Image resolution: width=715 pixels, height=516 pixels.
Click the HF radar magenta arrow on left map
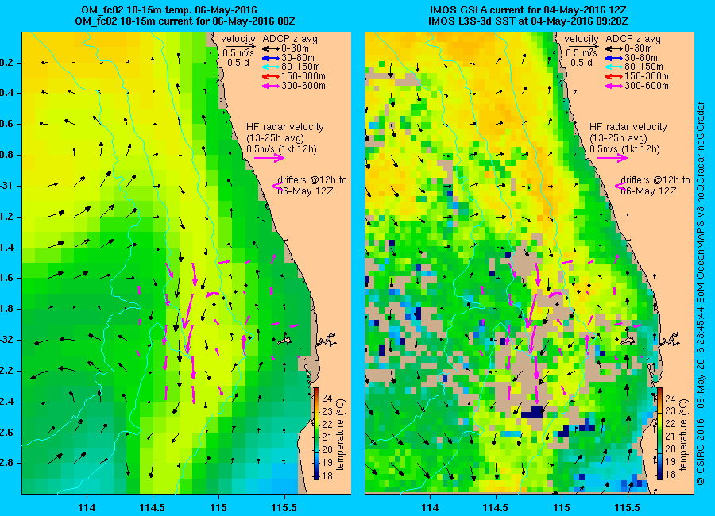click(269, 158)
